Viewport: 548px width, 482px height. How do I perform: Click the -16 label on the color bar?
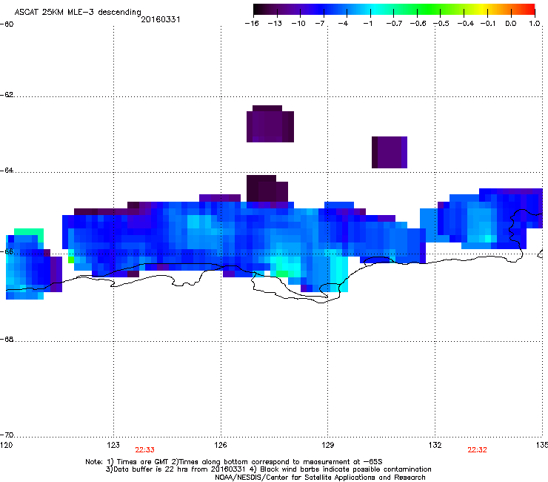(x=252, y=24)
